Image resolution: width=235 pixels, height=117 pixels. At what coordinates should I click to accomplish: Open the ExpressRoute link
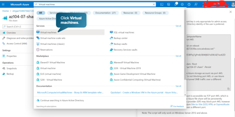(223, 104)
